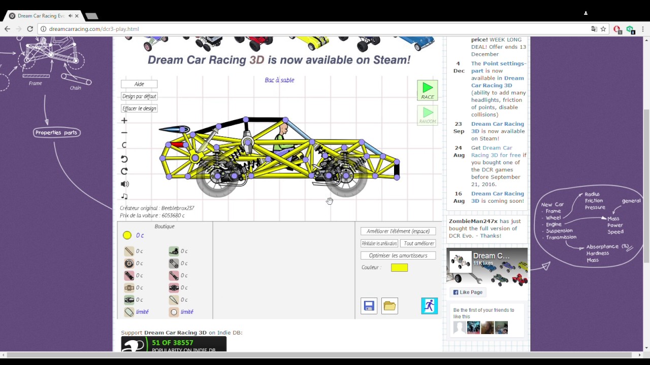
Task: Open a new browser tab
Action: click(91, 16)
